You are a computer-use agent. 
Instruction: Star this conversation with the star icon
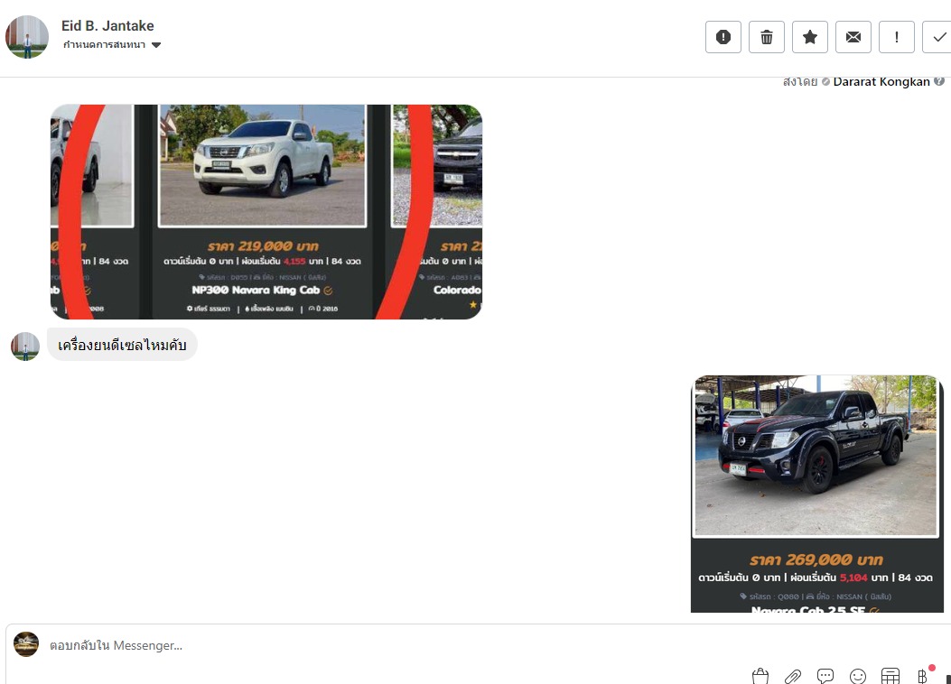pyautogui.click(x=810, y=37)
